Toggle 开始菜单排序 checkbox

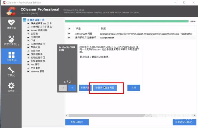pos(28,61)
